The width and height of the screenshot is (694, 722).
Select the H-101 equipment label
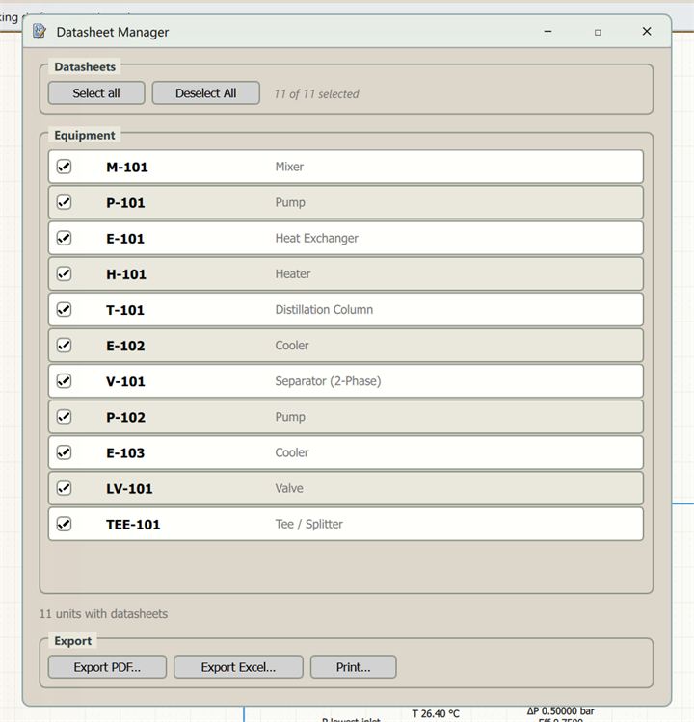point(126,274)
